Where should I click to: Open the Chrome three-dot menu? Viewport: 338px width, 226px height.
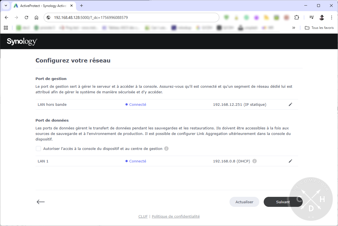coord(331,17)
